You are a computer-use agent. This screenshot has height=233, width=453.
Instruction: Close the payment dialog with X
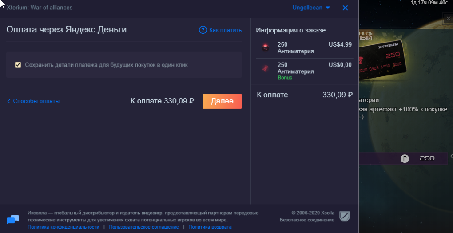click(345, 8)
